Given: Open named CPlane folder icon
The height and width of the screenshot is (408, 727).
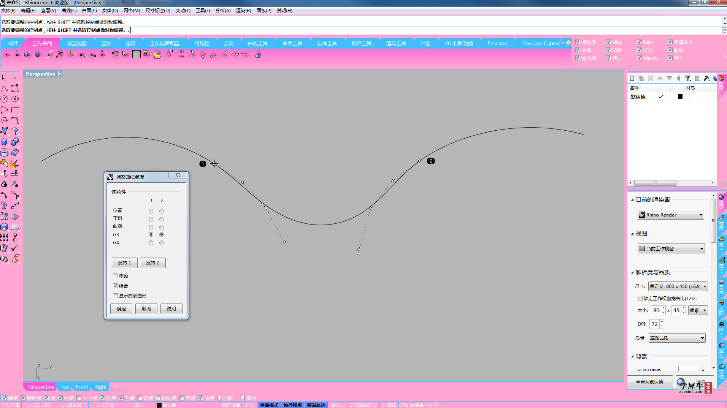Looking at the screenshot, I should tap(157, 54).
